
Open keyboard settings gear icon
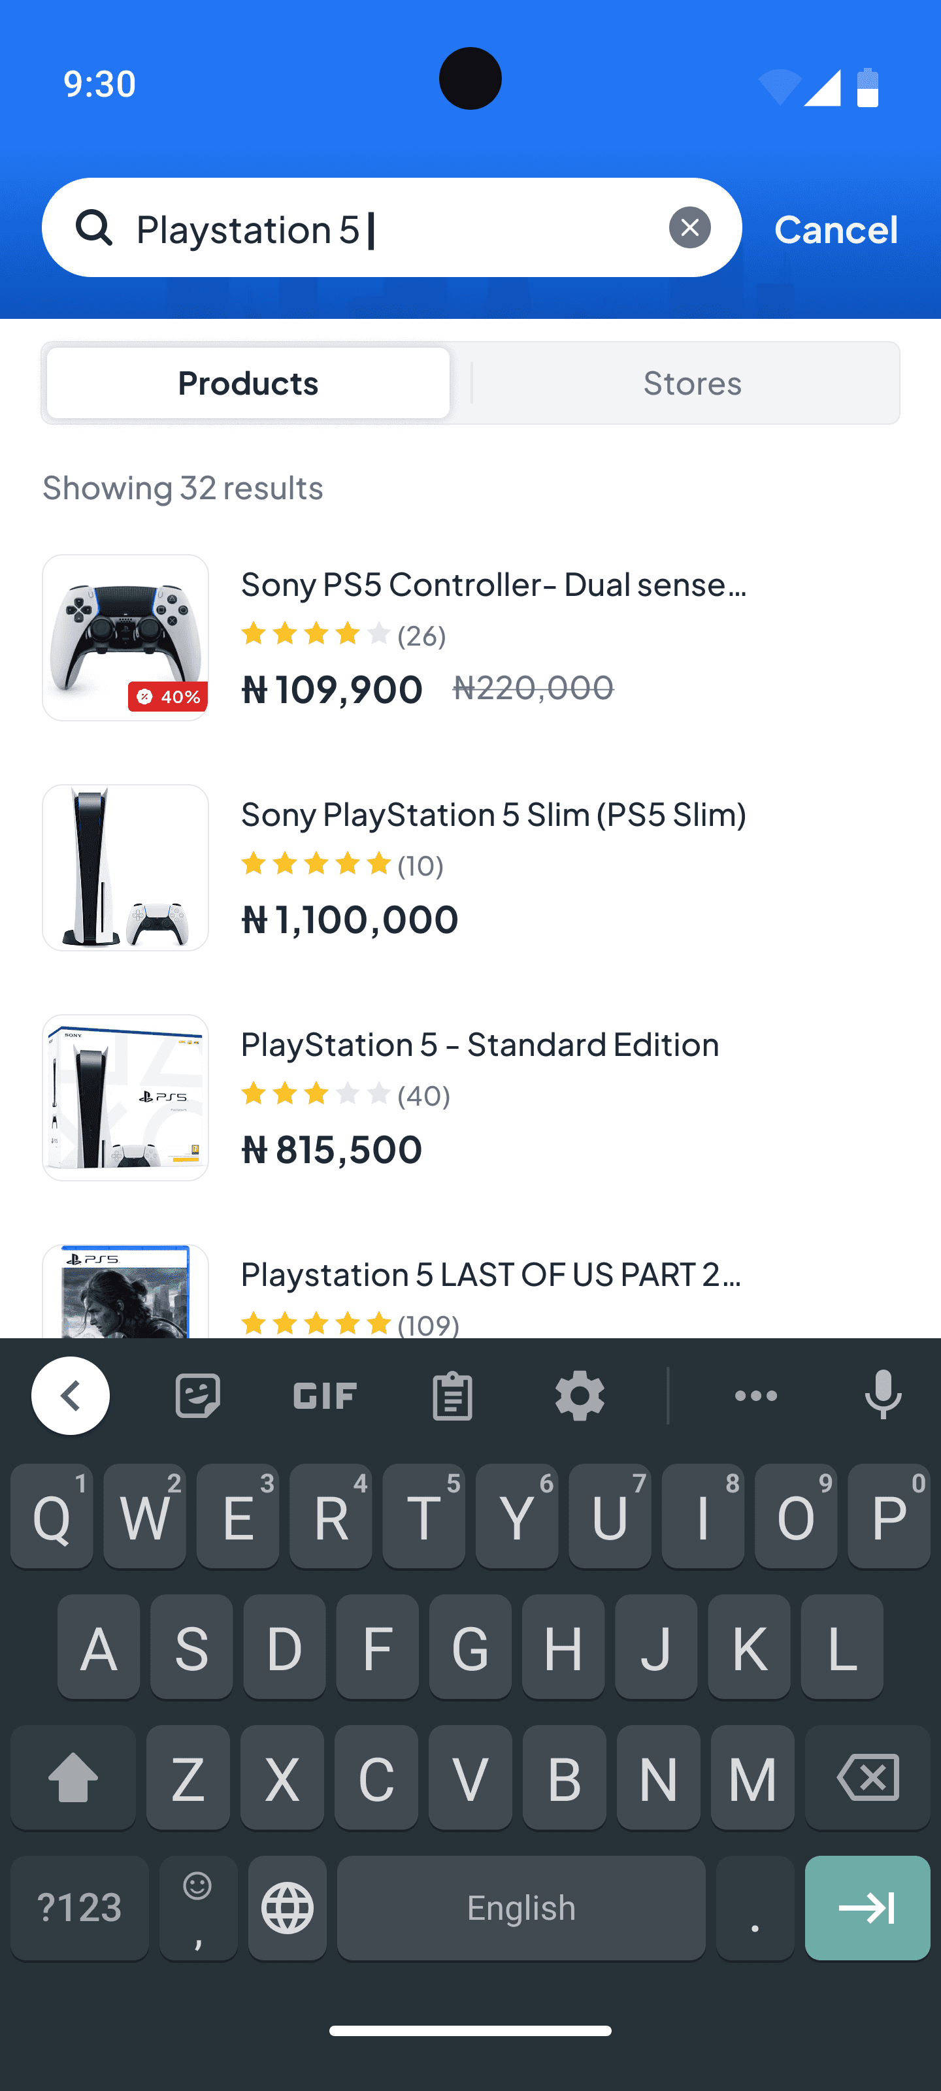click(x=580, y=1395)
